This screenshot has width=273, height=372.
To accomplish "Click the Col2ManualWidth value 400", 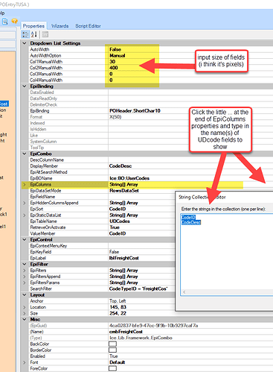I will coord(114,68).
